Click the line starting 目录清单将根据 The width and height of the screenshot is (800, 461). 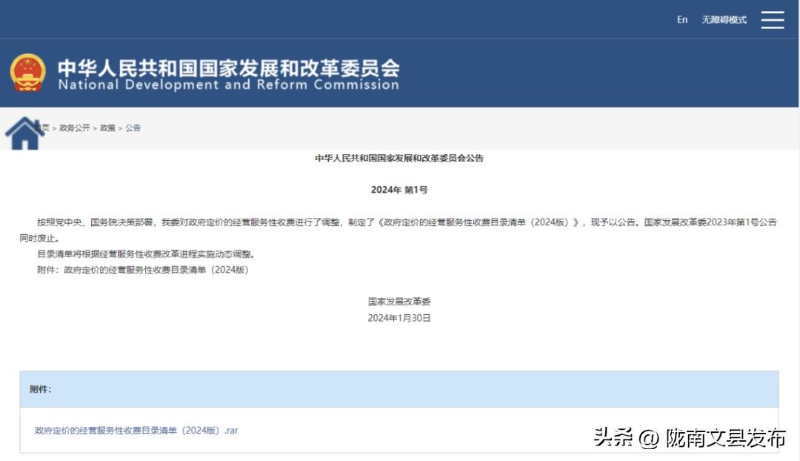point(146,254)
